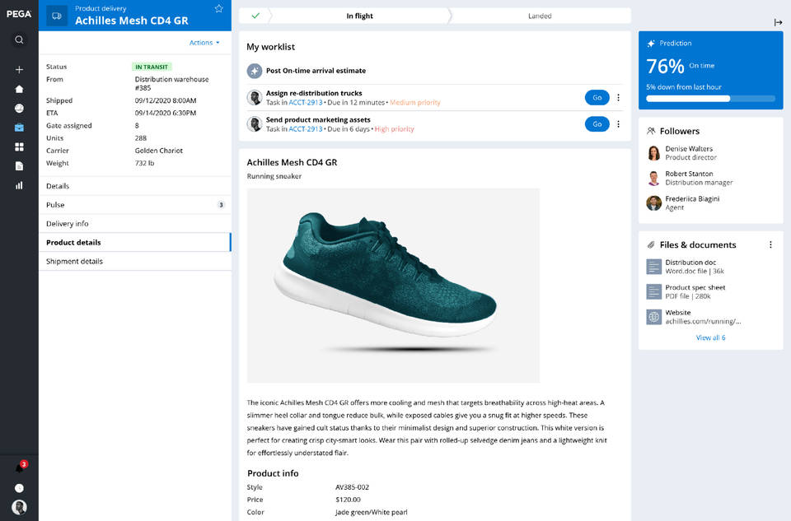The height and width of the screenshot is (521, 791).
Task: Click the create new plus icon
Action: click(x=18, y=69)
